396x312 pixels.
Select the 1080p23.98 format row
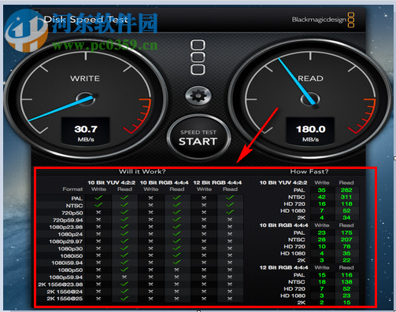139,227
